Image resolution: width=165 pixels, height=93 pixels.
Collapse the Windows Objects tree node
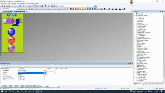(135, 68)
